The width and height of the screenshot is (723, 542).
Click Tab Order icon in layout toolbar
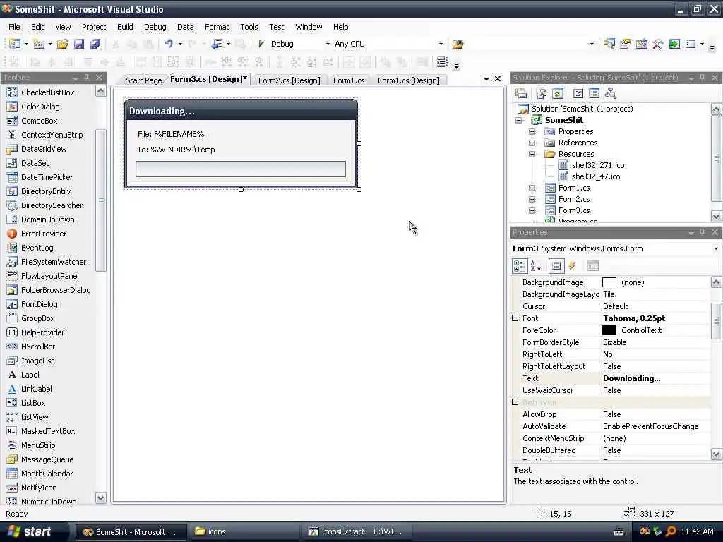click(x=442, y=62)
